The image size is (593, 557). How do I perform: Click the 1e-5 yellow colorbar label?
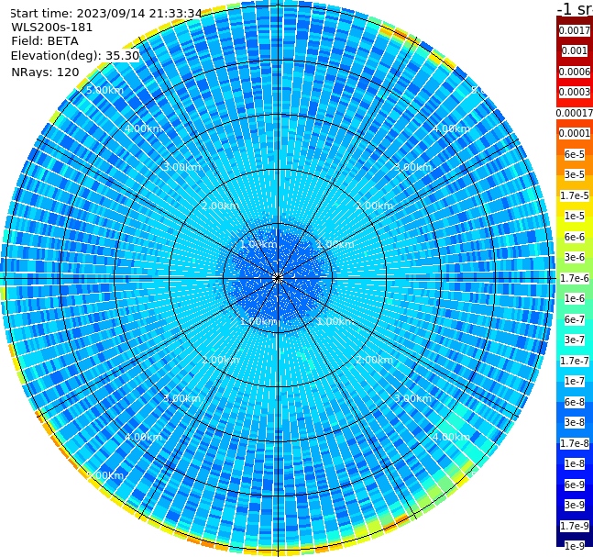point(574,216)
